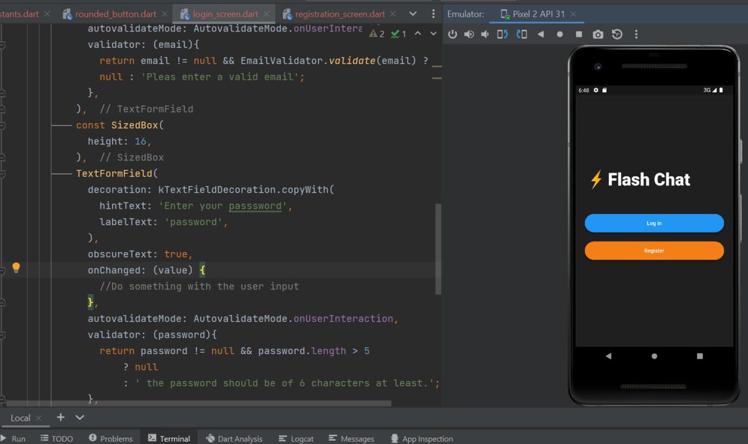This screenshot has width=748, height=444.
Task: Go to next highlighted problem arrow
Action: 432,34
